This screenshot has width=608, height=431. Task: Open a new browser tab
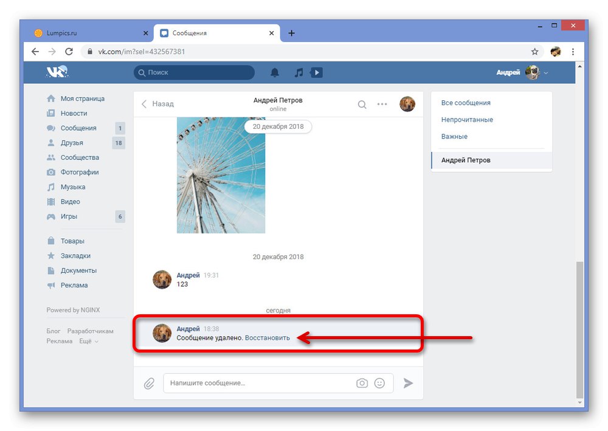pyautogui.click(x=292, y=33)
